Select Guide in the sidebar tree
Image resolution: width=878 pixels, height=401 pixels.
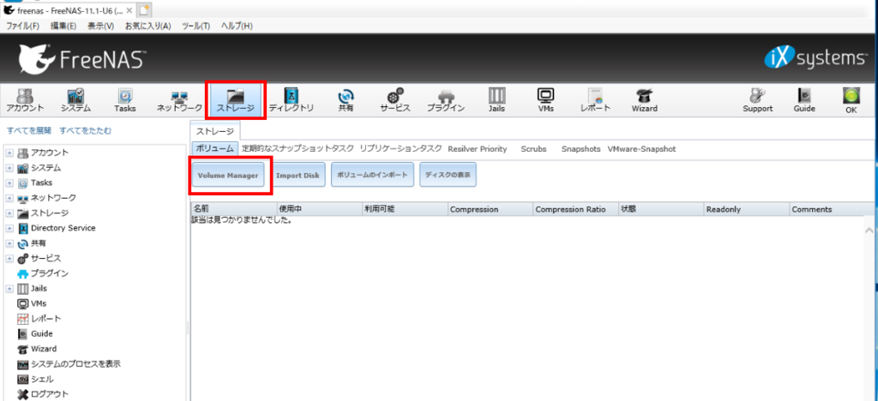click(34, 334)
